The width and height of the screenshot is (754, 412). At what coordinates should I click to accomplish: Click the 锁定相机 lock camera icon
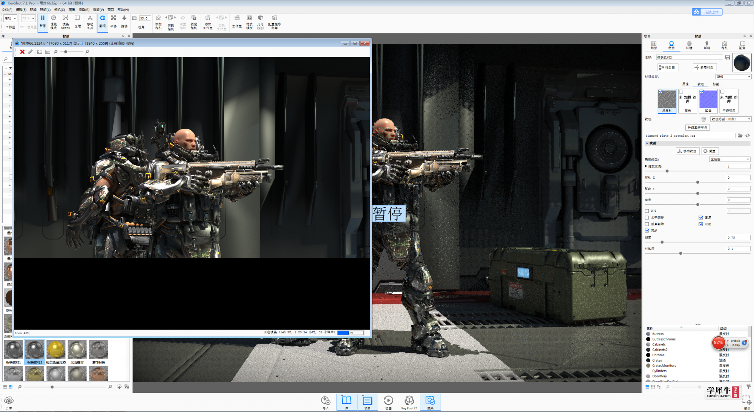coord(194,22)
